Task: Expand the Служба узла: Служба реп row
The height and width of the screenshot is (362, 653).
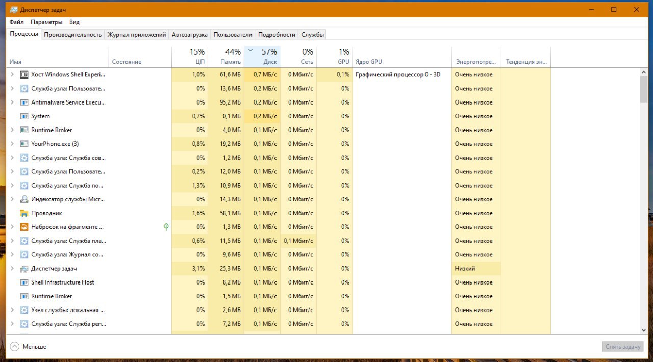Action: (x=12, y=324)
